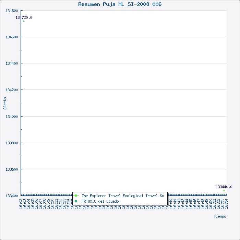This screenshot has width=240, height=240.
Task: Click the Oferta y-axis label
Action: [x=5, y=103]
